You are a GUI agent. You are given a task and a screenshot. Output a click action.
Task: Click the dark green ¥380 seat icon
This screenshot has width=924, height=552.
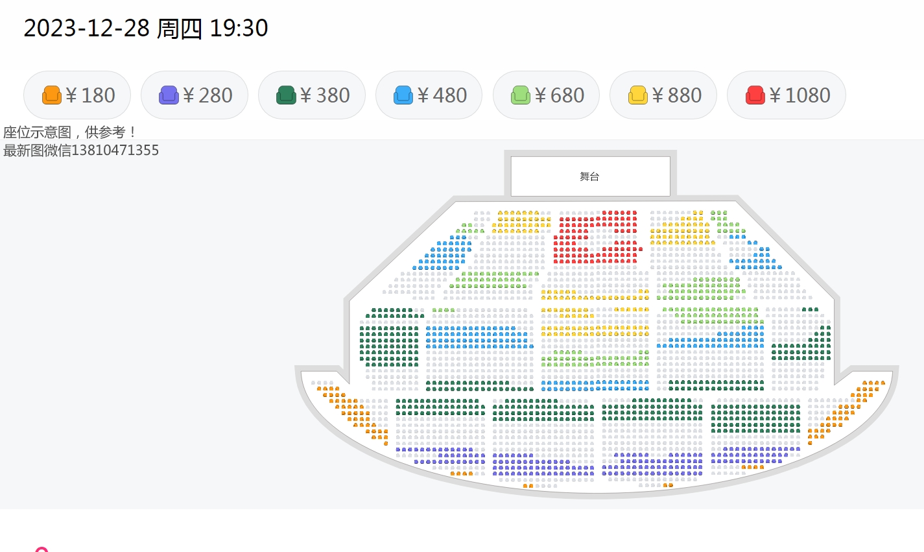tap(286, 95)
